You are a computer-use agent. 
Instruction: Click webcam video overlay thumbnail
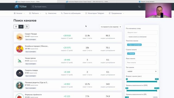click(158, 10)
